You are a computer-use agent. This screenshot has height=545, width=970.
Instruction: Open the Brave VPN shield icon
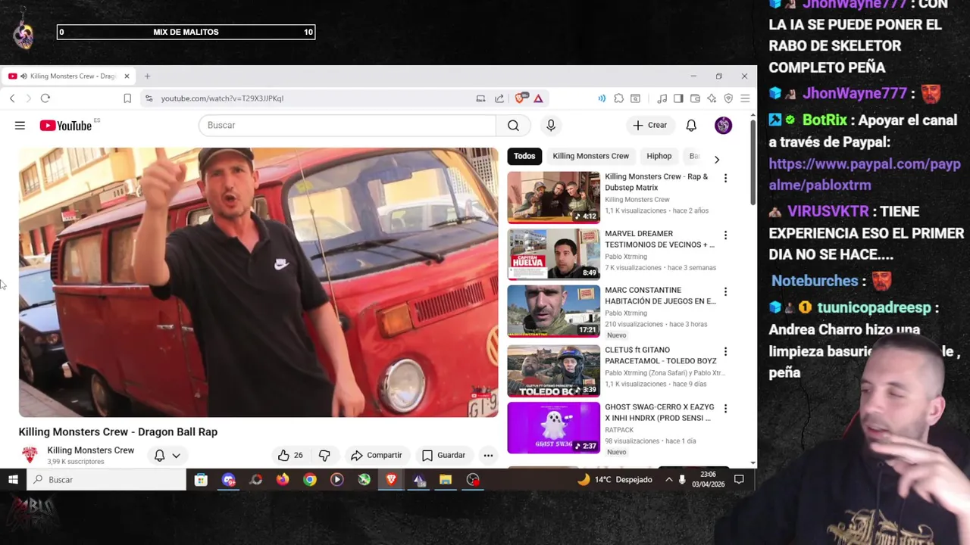(x=728, y=98)
